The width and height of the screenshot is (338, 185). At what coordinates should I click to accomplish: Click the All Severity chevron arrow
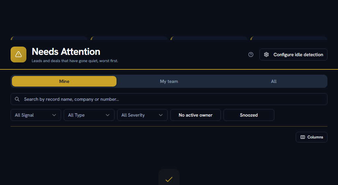(161, 115)
